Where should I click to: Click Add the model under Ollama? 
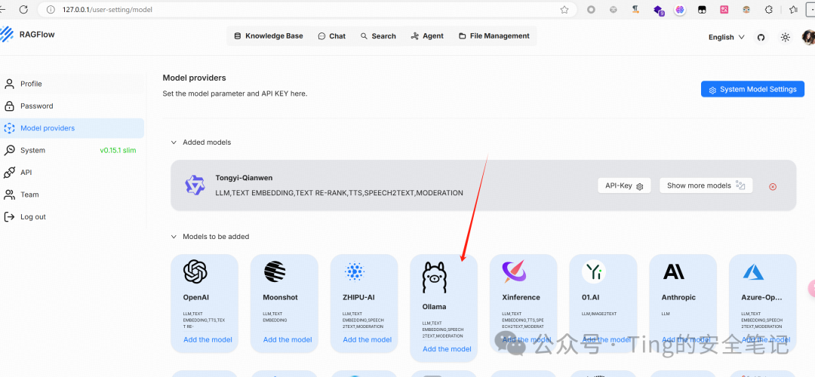(447, 349)
